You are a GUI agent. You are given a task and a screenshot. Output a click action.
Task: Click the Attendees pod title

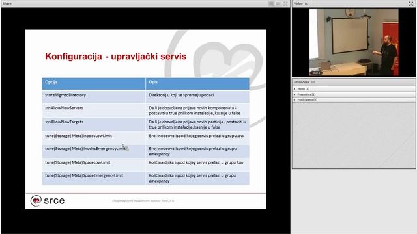[301, 83]
